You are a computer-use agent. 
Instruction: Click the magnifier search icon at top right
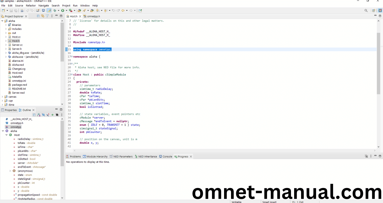click(366, 11)
